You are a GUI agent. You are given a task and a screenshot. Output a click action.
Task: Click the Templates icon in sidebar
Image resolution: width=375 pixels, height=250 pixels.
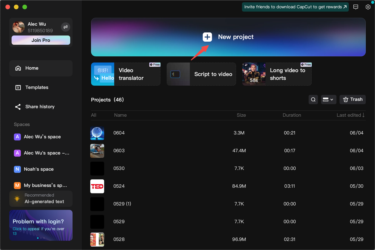coord(18,87)
